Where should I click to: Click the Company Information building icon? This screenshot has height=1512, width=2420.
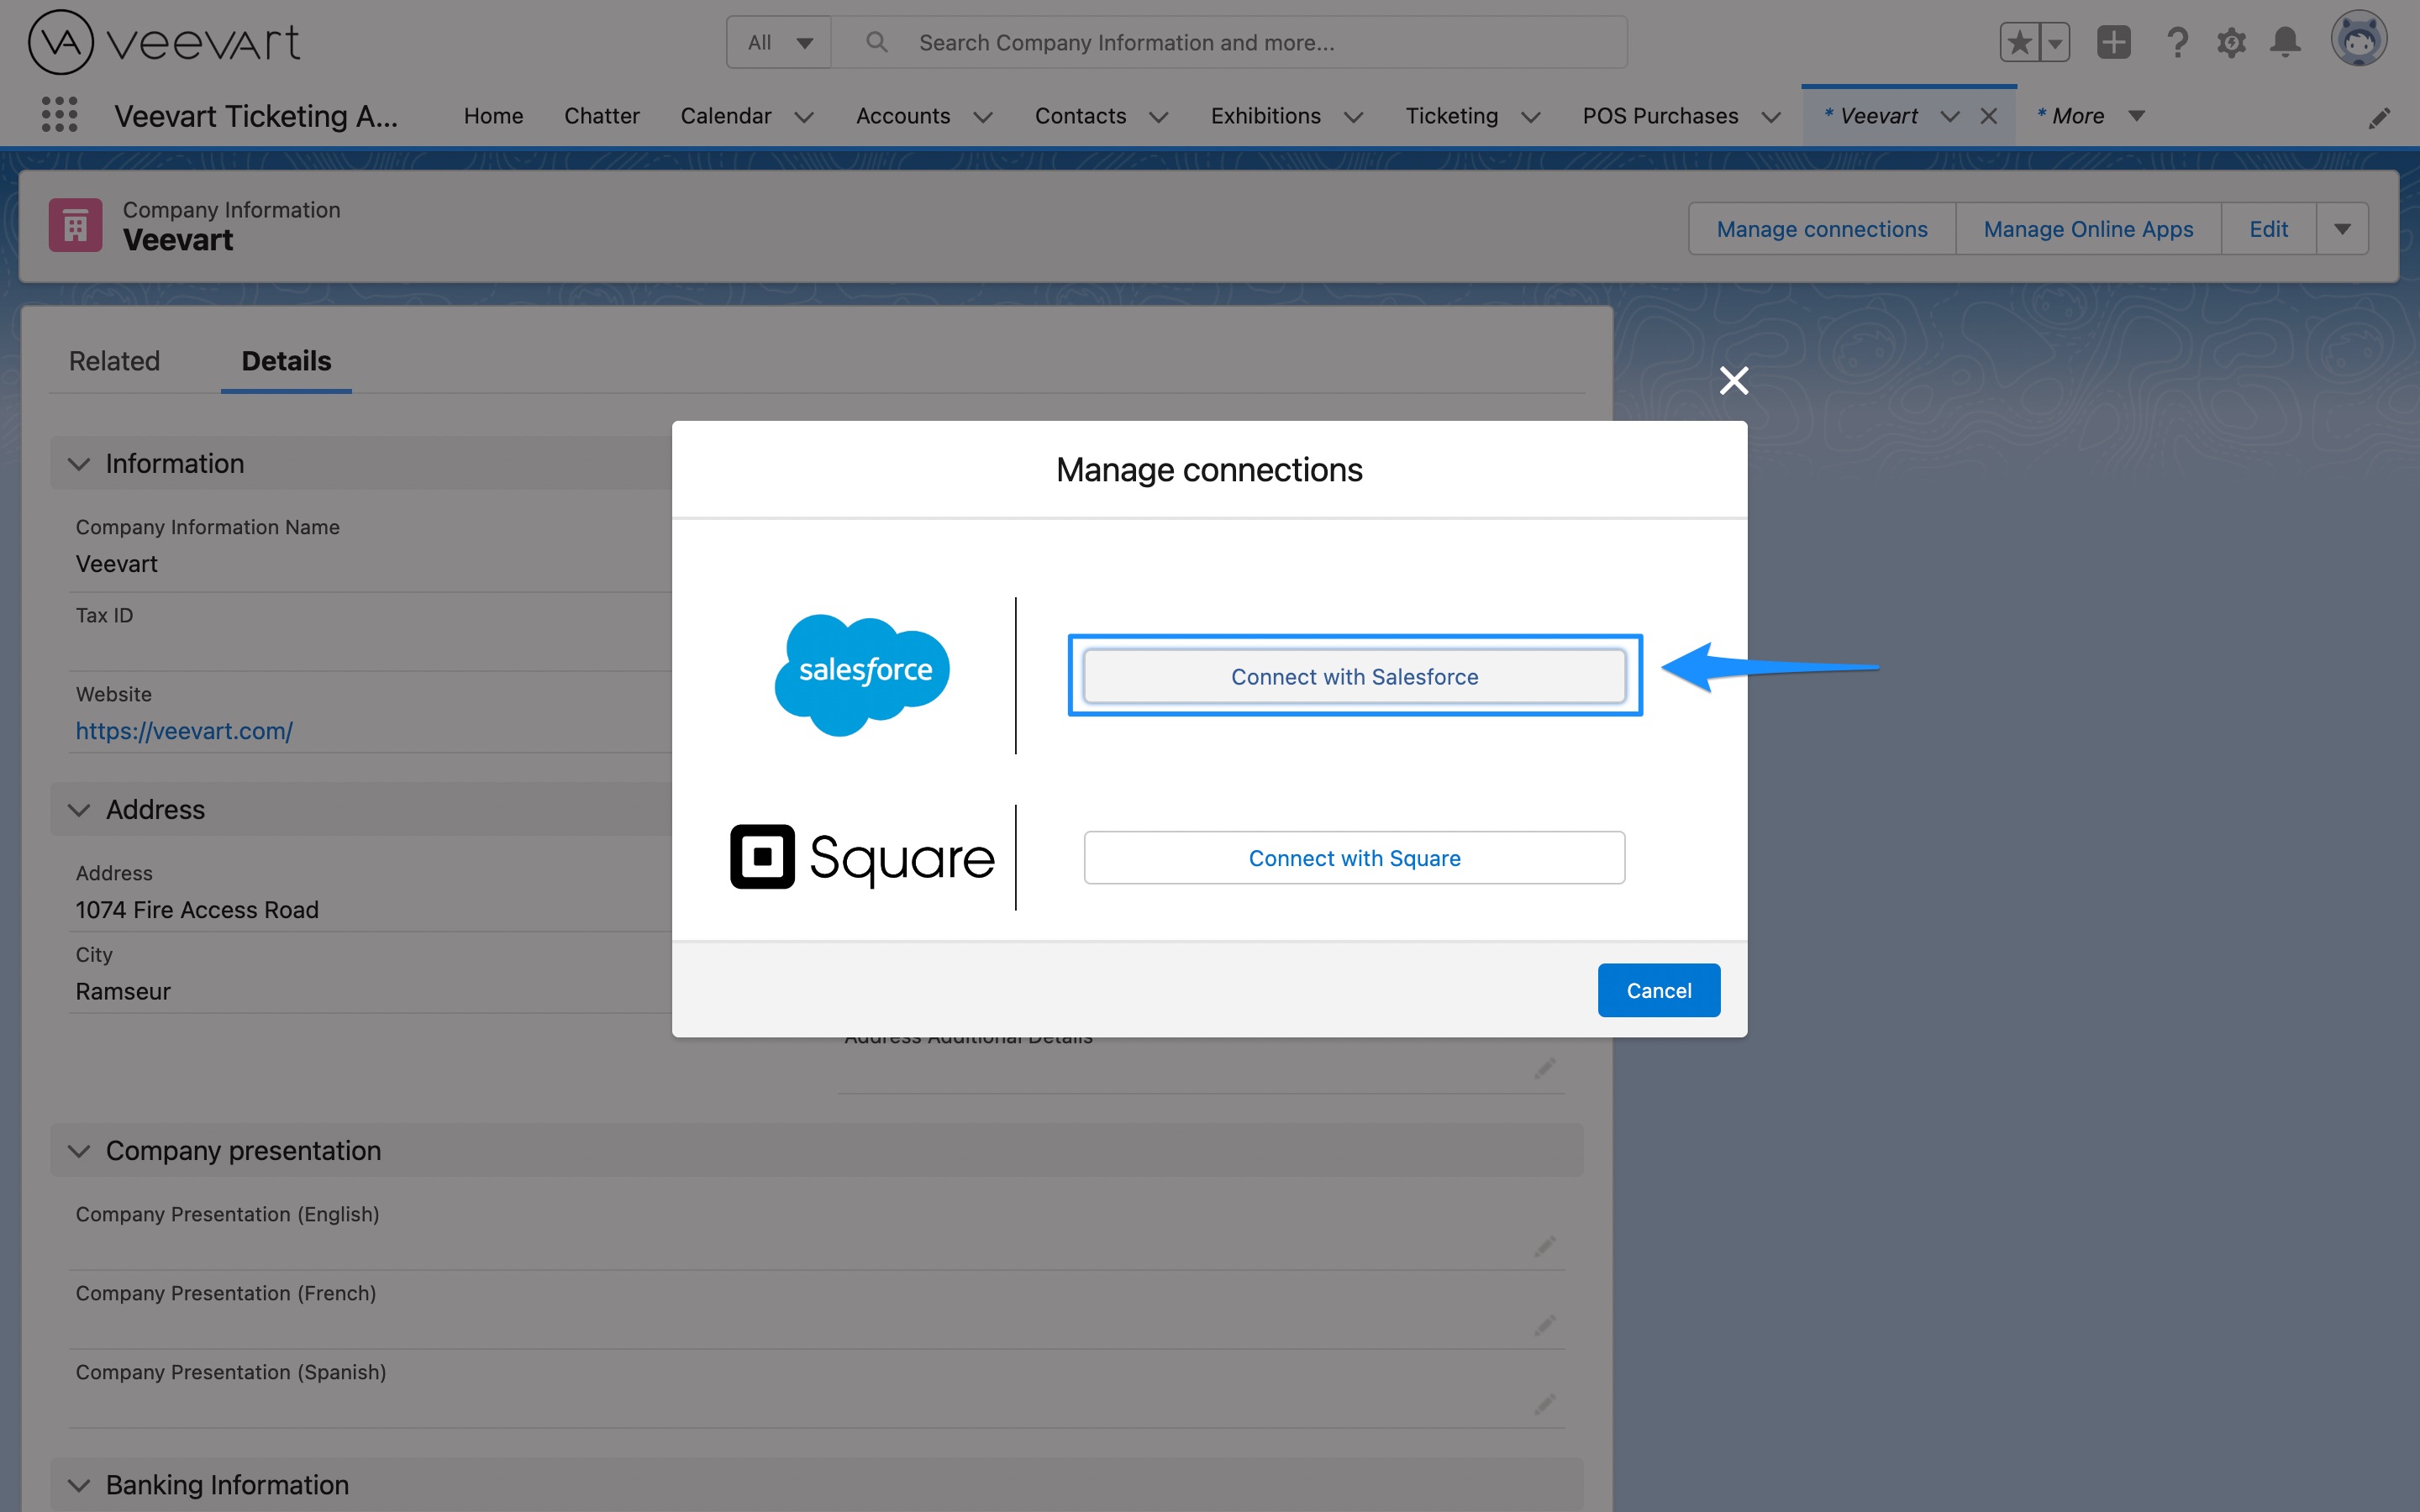click(75, 224)
